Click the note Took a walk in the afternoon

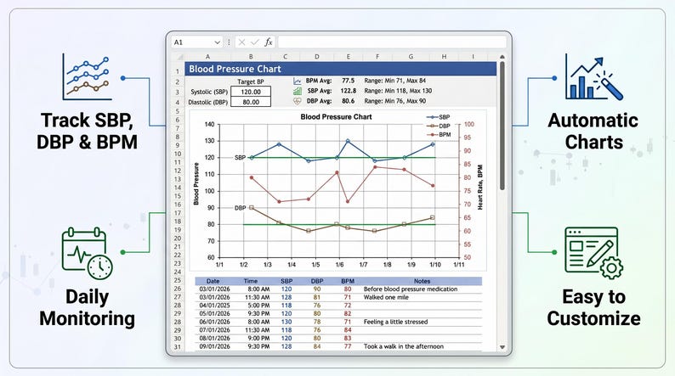[x=403, y=346]
